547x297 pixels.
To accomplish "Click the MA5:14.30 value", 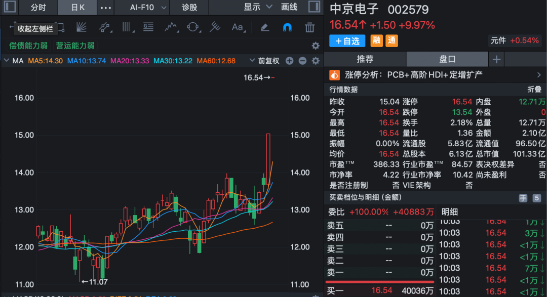I will [x=46, y=61].
